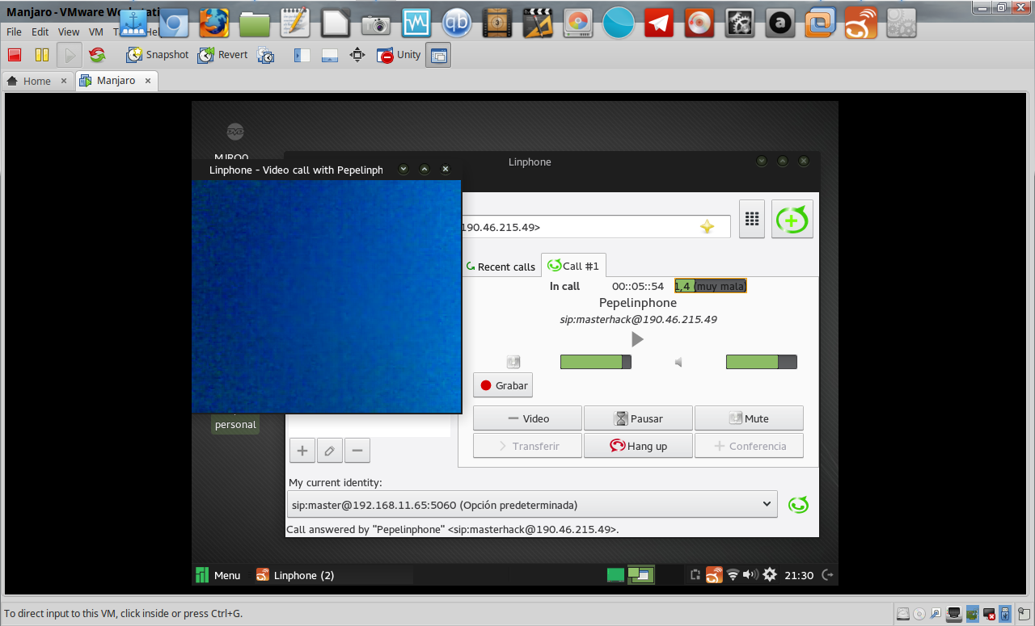Click the VMware hard disk status icon
This screenshot has height=626, width=1035.
pyautogui.click(x=903, y=614)
